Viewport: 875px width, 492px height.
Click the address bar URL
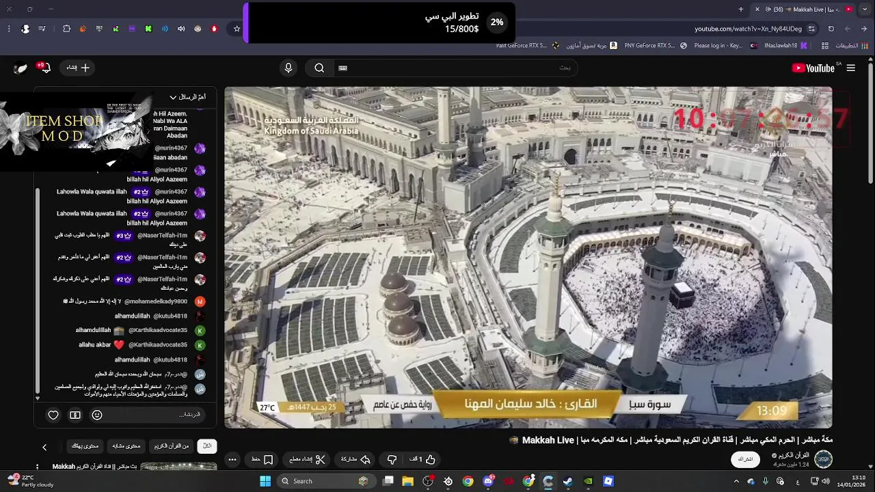click(x=748, y=29)
